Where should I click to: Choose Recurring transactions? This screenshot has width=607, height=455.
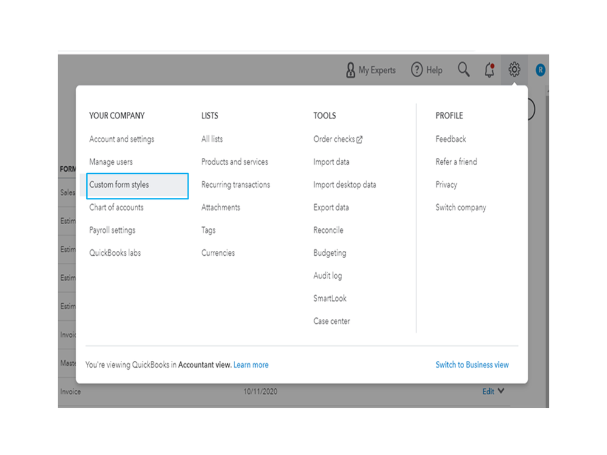tap(235, 185)
